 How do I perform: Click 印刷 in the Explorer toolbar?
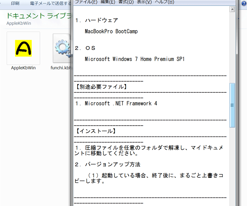pyautogui.click(x=15, y=3)
